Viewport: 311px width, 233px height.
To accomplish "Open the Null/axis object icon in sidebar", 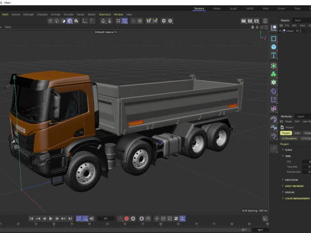I will 273,28.
